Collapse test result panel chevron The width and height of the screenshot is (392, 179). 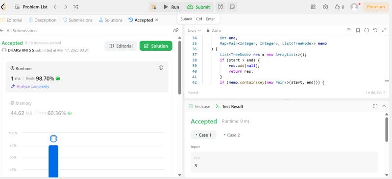click(384, 106)
